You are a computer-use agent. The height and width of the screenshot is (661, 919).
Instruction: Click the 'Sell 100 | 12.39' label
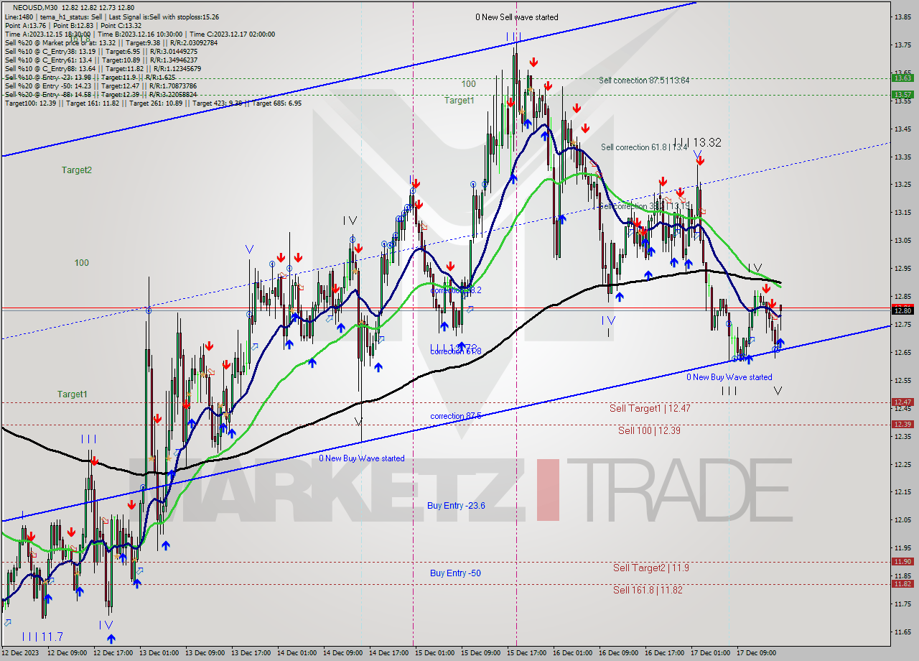click(x=649, y=430)
